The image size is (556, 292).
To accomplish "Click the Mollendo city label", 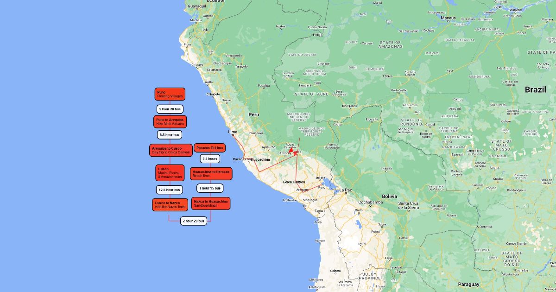I will 290,200.
